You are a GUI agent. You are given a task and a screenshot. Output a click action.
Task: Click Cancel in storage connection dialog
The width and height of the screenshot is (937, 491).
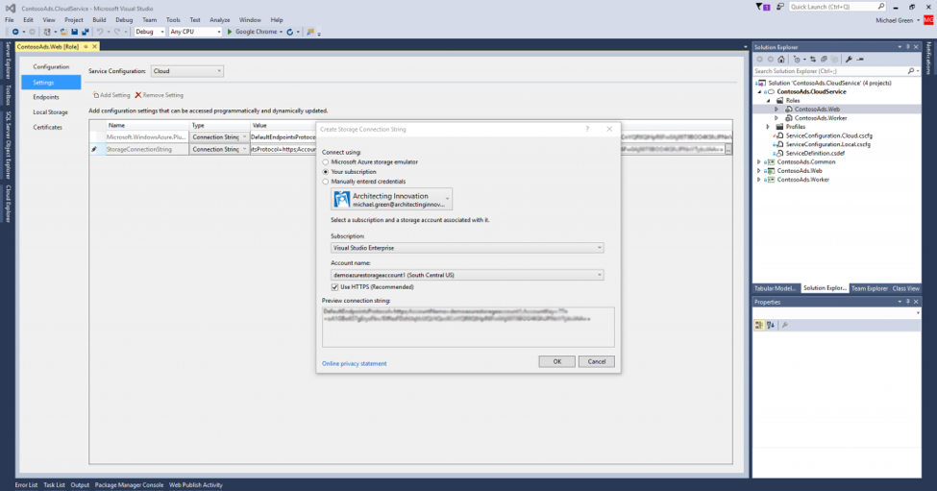[x=597, y=361]
